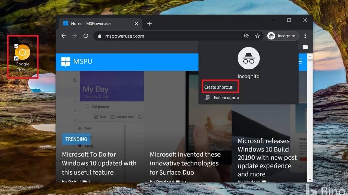
Task: Toggle the checkbox on the desktop shortcut
Action: click(x=16, y=46)
